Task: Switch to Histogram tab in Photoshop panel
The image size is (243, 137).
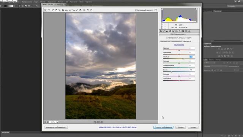Action: pyautogui.click(x=208, y=11)
